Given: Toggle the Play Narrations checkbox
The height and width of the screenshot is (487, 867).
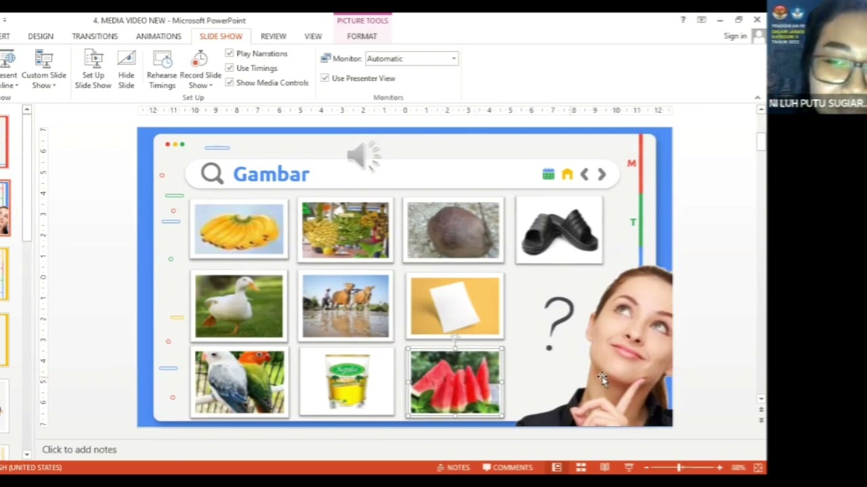Looking at the screenshot, I should [229, 53].
